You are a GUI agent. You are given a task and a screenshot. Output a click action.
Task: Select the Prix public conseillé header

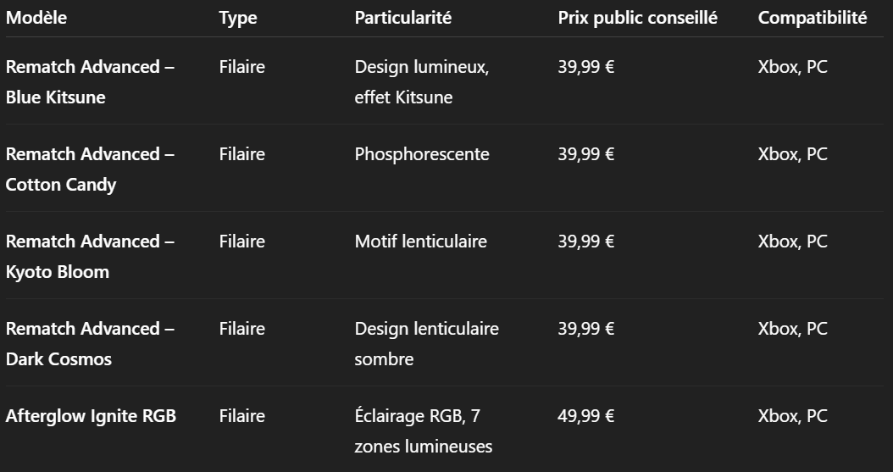pyautogui.click(x=637, y=18)
